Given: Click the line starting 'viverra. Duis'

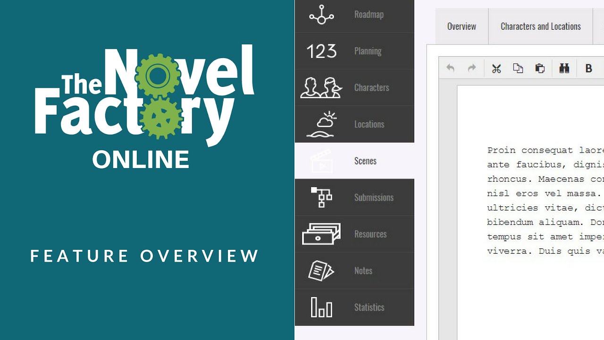Looking at the screenshot, I should click(x=545, y=251).
